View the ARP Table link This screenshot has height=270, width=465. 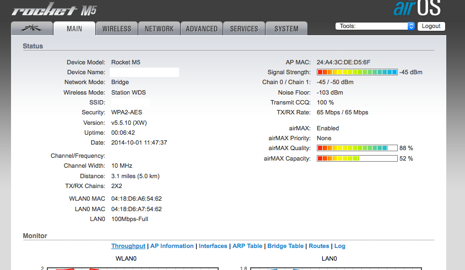click(x=247, y=246)
